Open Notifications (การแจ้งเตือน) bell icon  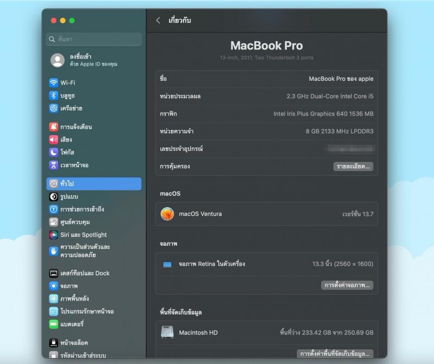[54, 127]
